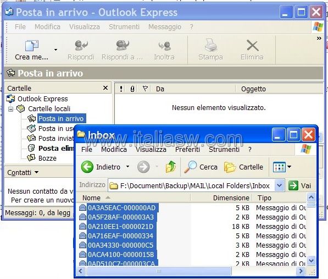The image size is (328, 279).
Task: Select the Bozze folder
Action: coord(47,158)
